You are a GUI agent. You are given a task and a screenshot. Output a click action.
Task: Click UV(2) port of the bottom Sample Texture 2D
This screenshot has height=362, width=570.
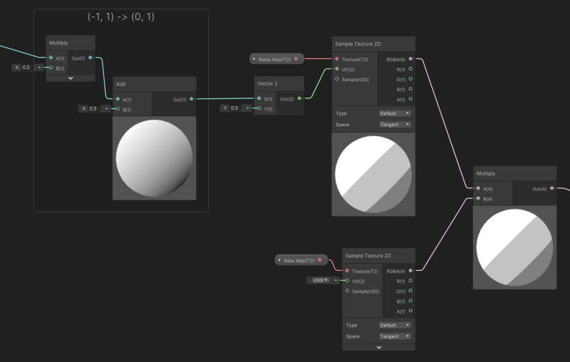[x=347, y=281]
